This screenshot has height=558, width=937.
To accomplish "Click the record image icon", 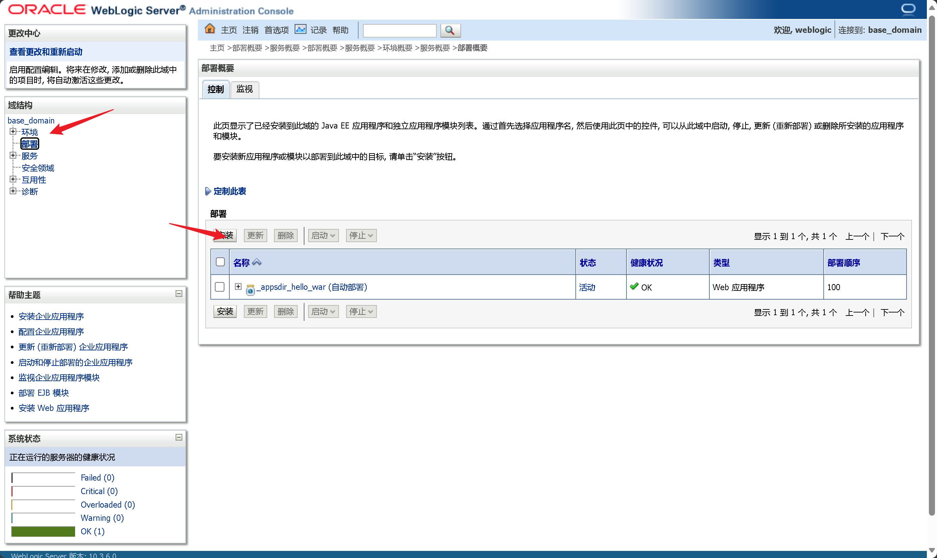I will (300, 29).
